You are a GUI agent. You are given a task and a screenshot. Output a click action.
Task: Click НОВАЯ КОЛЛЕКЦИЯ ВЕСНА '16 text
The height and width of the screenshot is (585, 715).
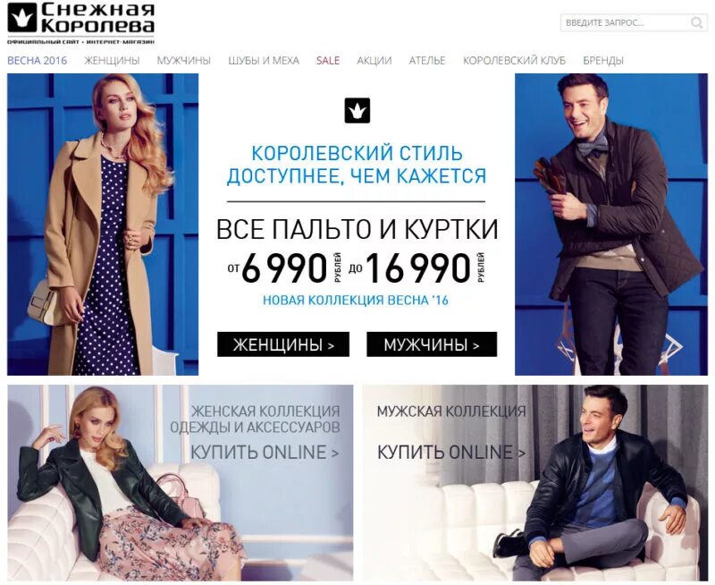tap(356, 301)
